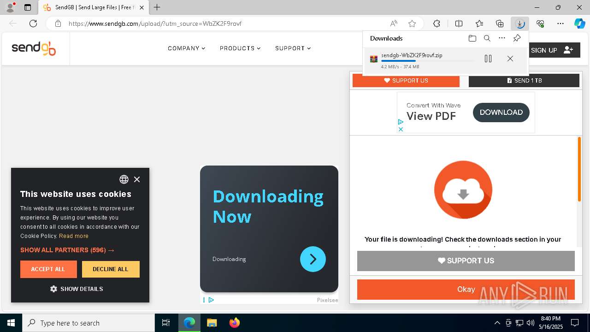Open a new browser tab
Image resolution: width=590 pixels, height=332 pixels.
pos(157,7)
